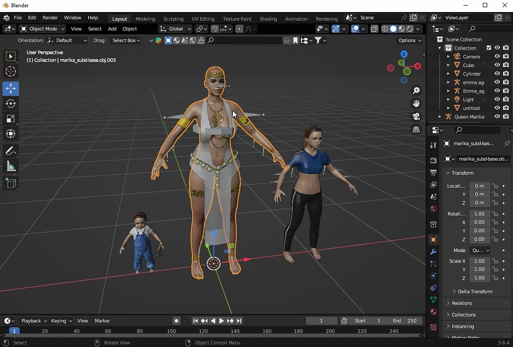
Task: Jump to the end frame button
Action: [239, 321]
